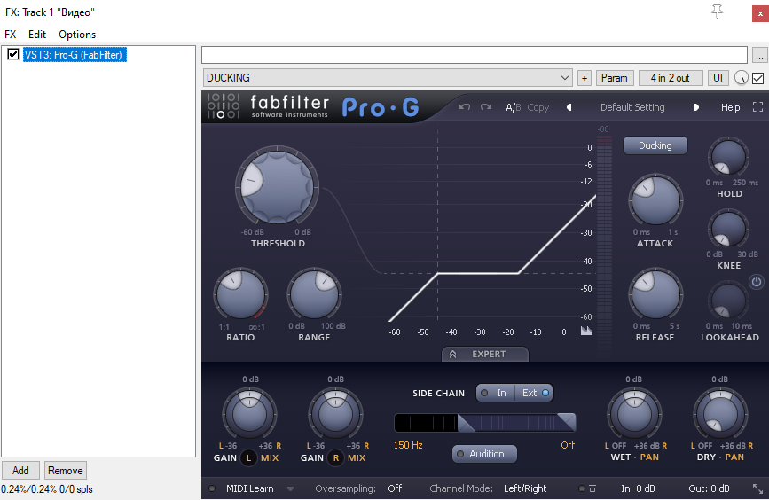This screenshot has height=500, width=769.
Task: Click the RELEASE knob
Action: 655,294
